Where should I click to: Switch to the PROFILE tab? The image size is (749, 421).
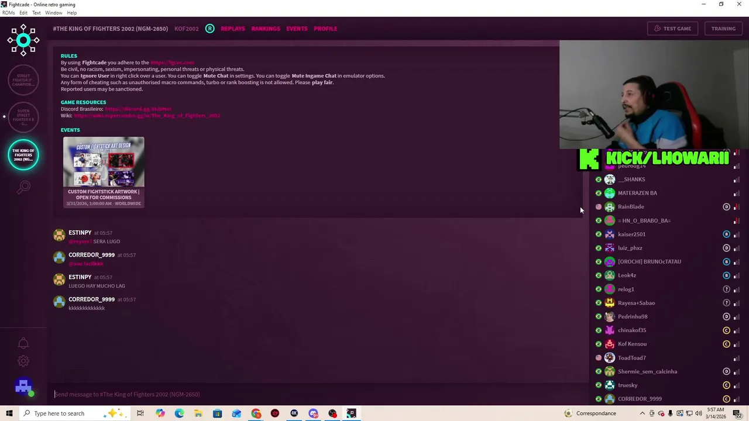[x=325, y=28]
